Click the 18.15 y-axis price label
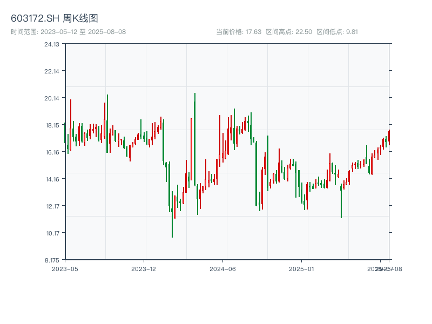 [52, 125]
